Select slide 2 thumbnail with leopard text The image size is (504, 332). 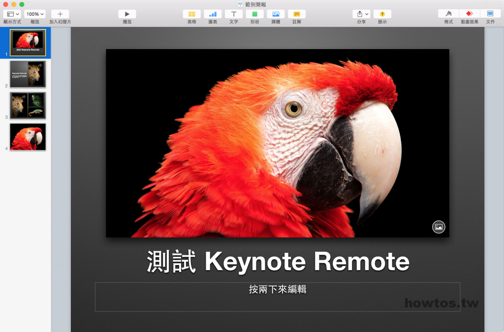(x=28, y=74)
